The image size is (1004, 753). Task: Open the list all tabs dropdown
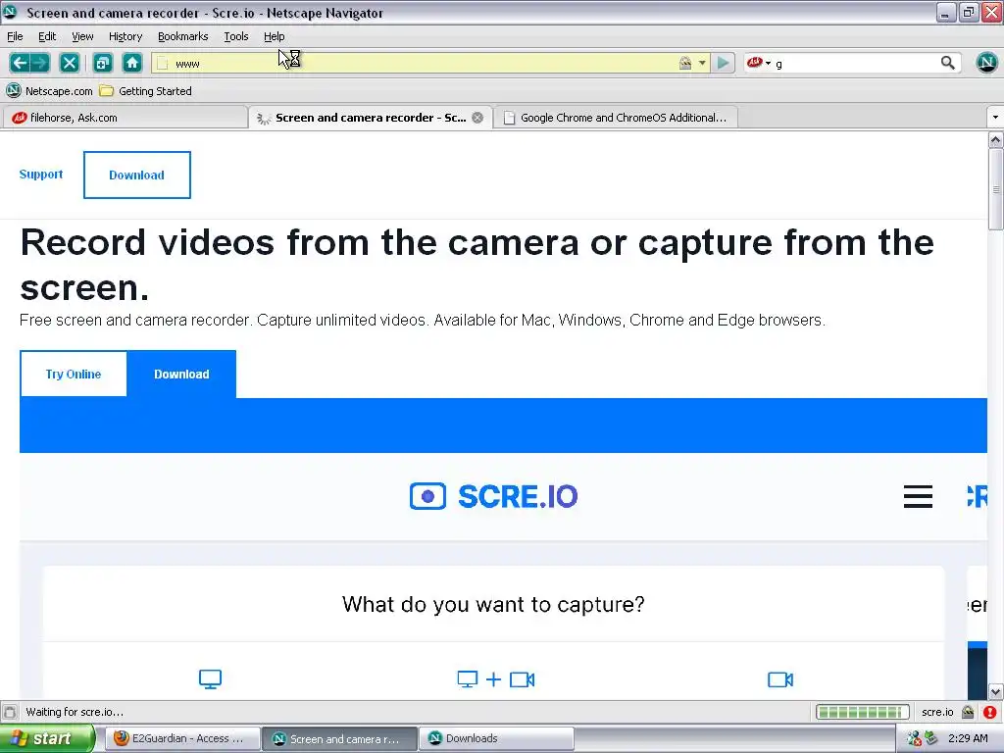995,118
